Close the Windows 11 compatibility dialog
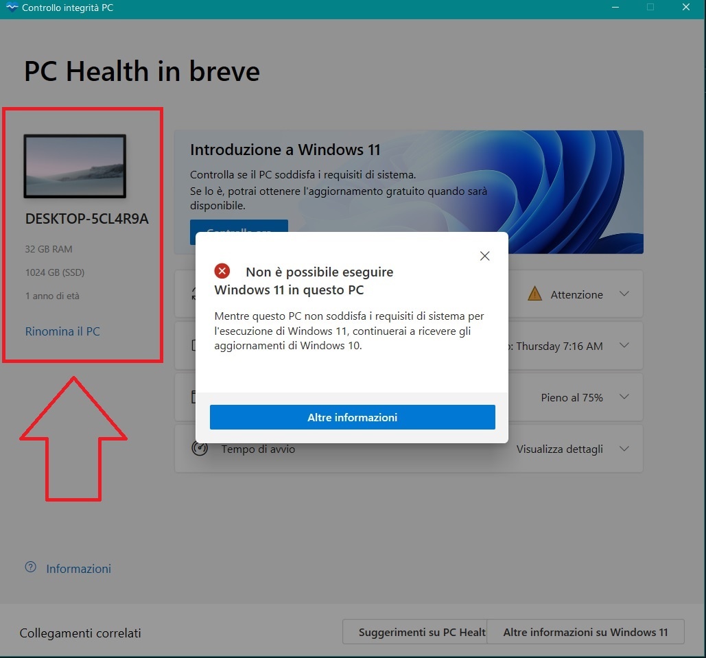Image resolution: width=706 pixels, height=658 pixels. [484, 256]
